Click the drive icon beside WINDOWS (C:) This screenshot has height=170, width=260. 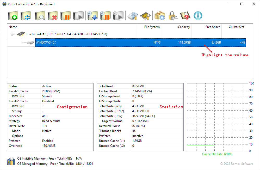(30, 42)
